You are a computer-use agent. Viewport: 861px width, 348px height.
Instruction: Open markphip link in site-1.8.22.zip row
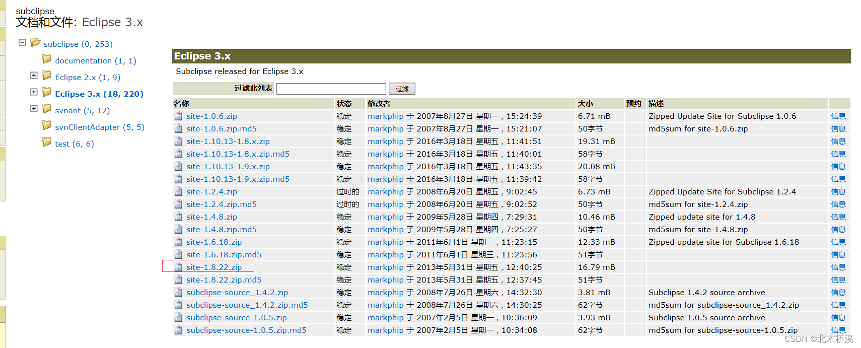[x=386, y=267]
